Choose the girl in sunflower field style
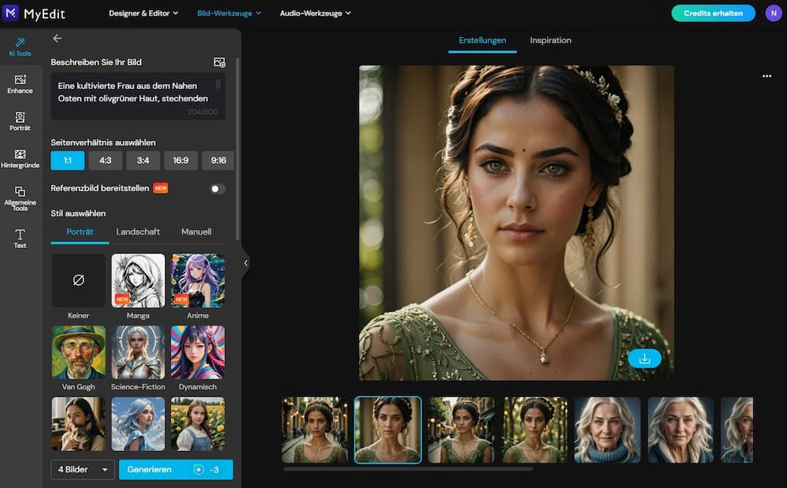Viewport: 787px width, 488px height. click(198, 423)
